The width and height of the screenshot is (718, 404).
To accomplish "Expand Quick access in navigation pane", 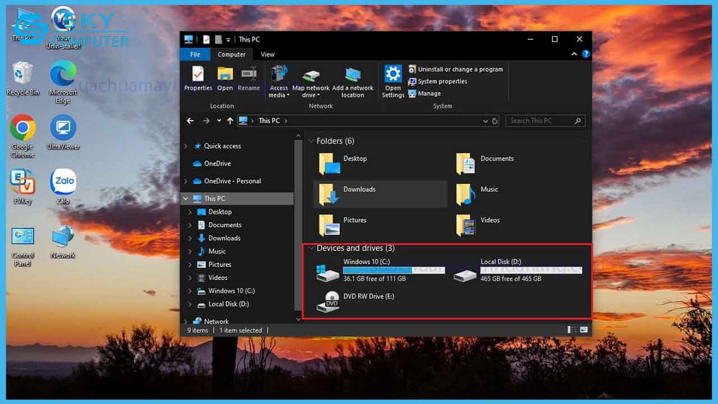I will click(186, 146).
